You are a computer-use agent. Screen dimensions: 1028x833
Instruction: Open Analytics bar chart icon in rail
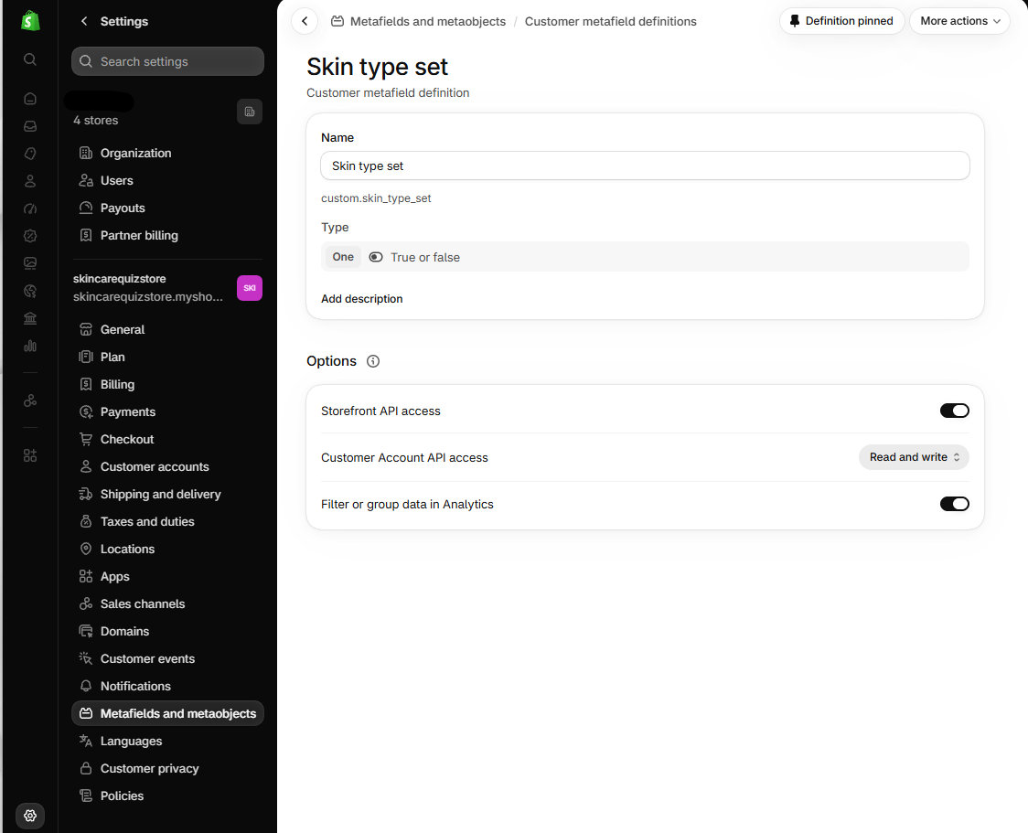click(30, 346)
